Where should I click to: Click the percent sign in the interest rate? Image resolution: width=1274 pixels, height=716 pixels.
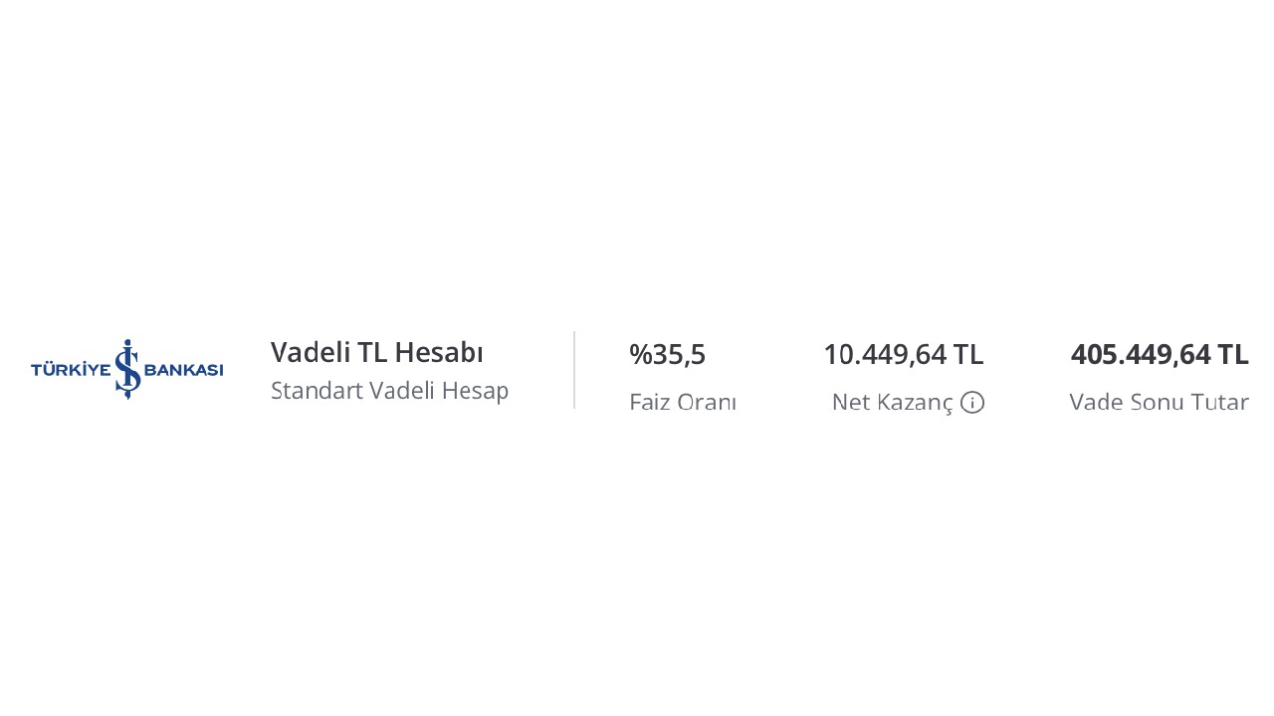[640, 354]
